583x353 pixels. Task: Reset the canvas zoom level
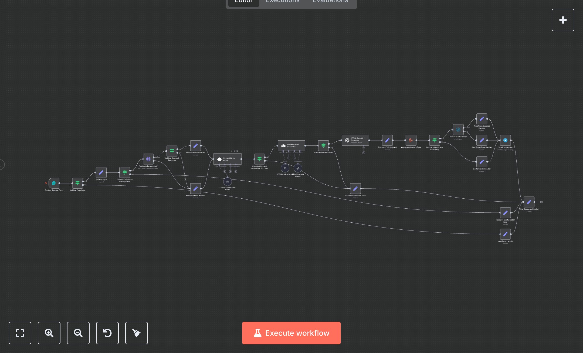click(x=107, y=333)
